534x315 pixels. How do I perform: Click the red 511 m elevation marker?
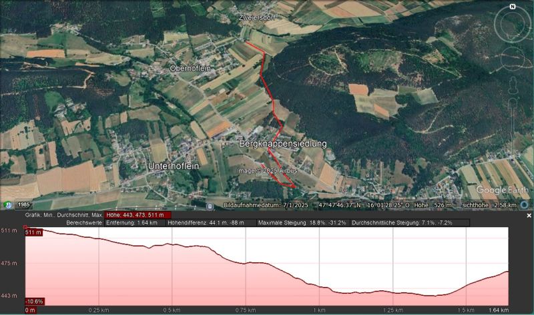point(33,232)
